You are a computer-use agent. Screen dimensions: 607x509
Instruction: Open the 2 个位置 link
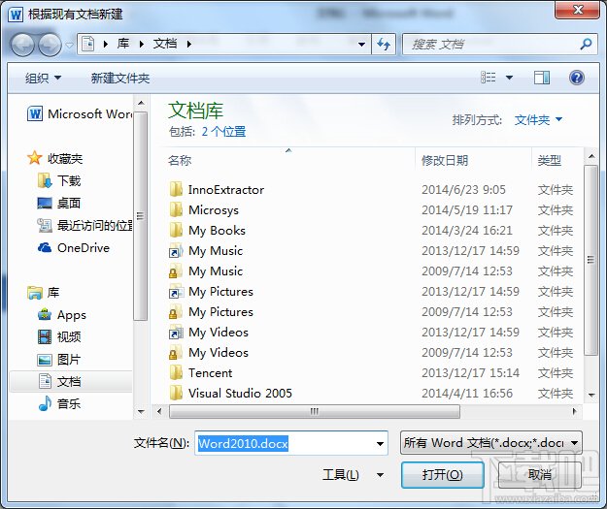point(223,132)
